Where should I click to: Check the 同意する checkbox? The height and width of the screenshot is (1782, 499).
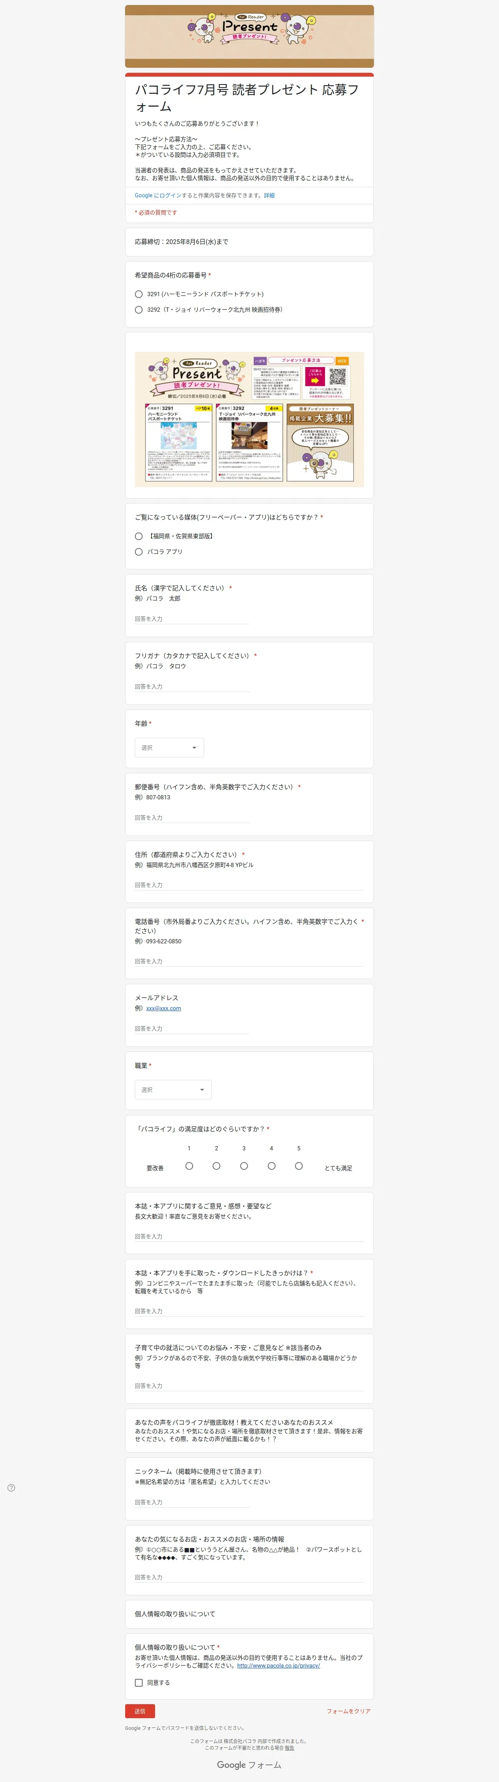coord(139,1682)
